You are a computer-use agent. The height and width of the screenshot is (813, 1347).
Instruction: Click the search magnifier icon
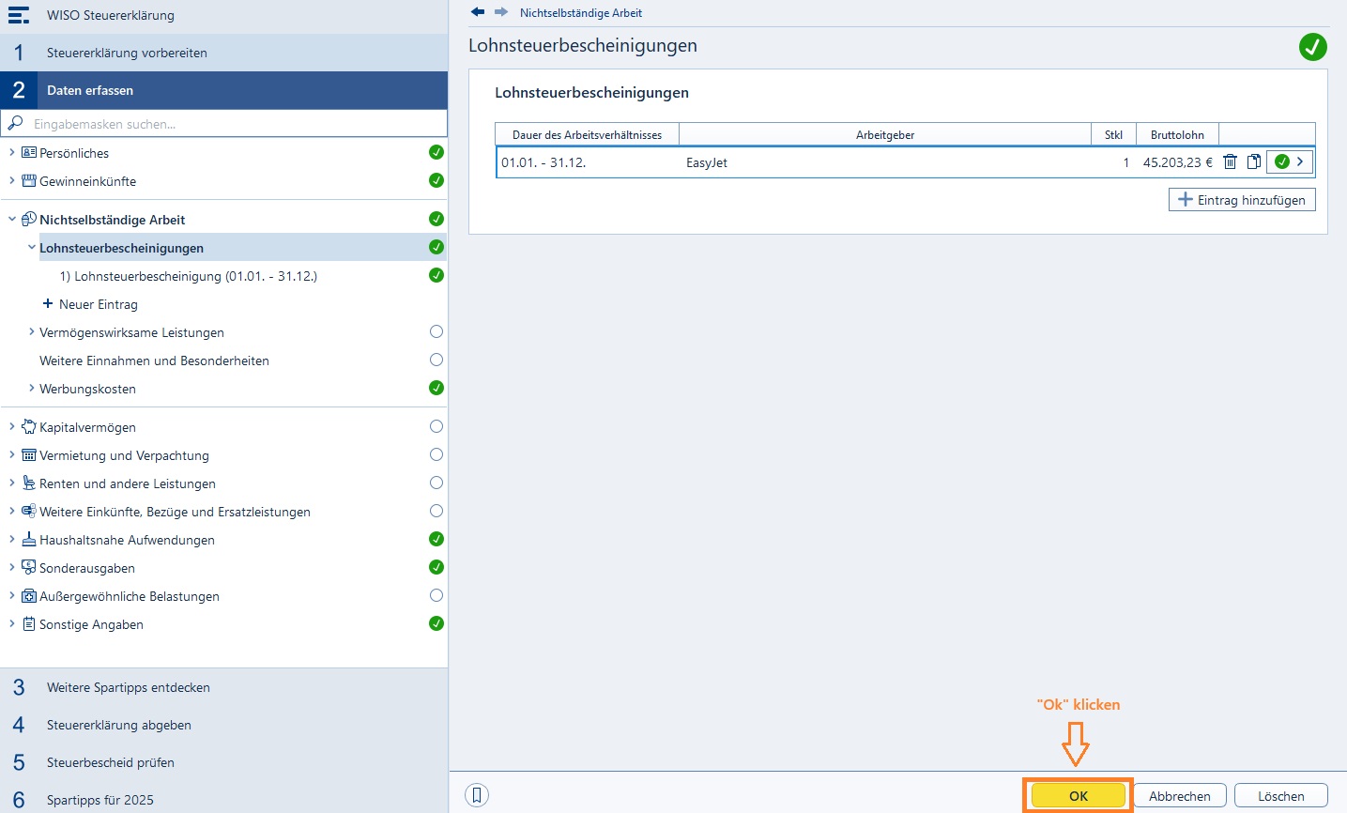pyautogui.click(x=15, y=123)
